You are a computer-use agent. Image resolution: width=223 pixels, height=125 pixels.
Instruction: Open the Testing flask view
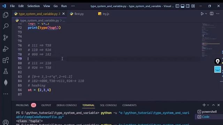click(x=6, y=71)
